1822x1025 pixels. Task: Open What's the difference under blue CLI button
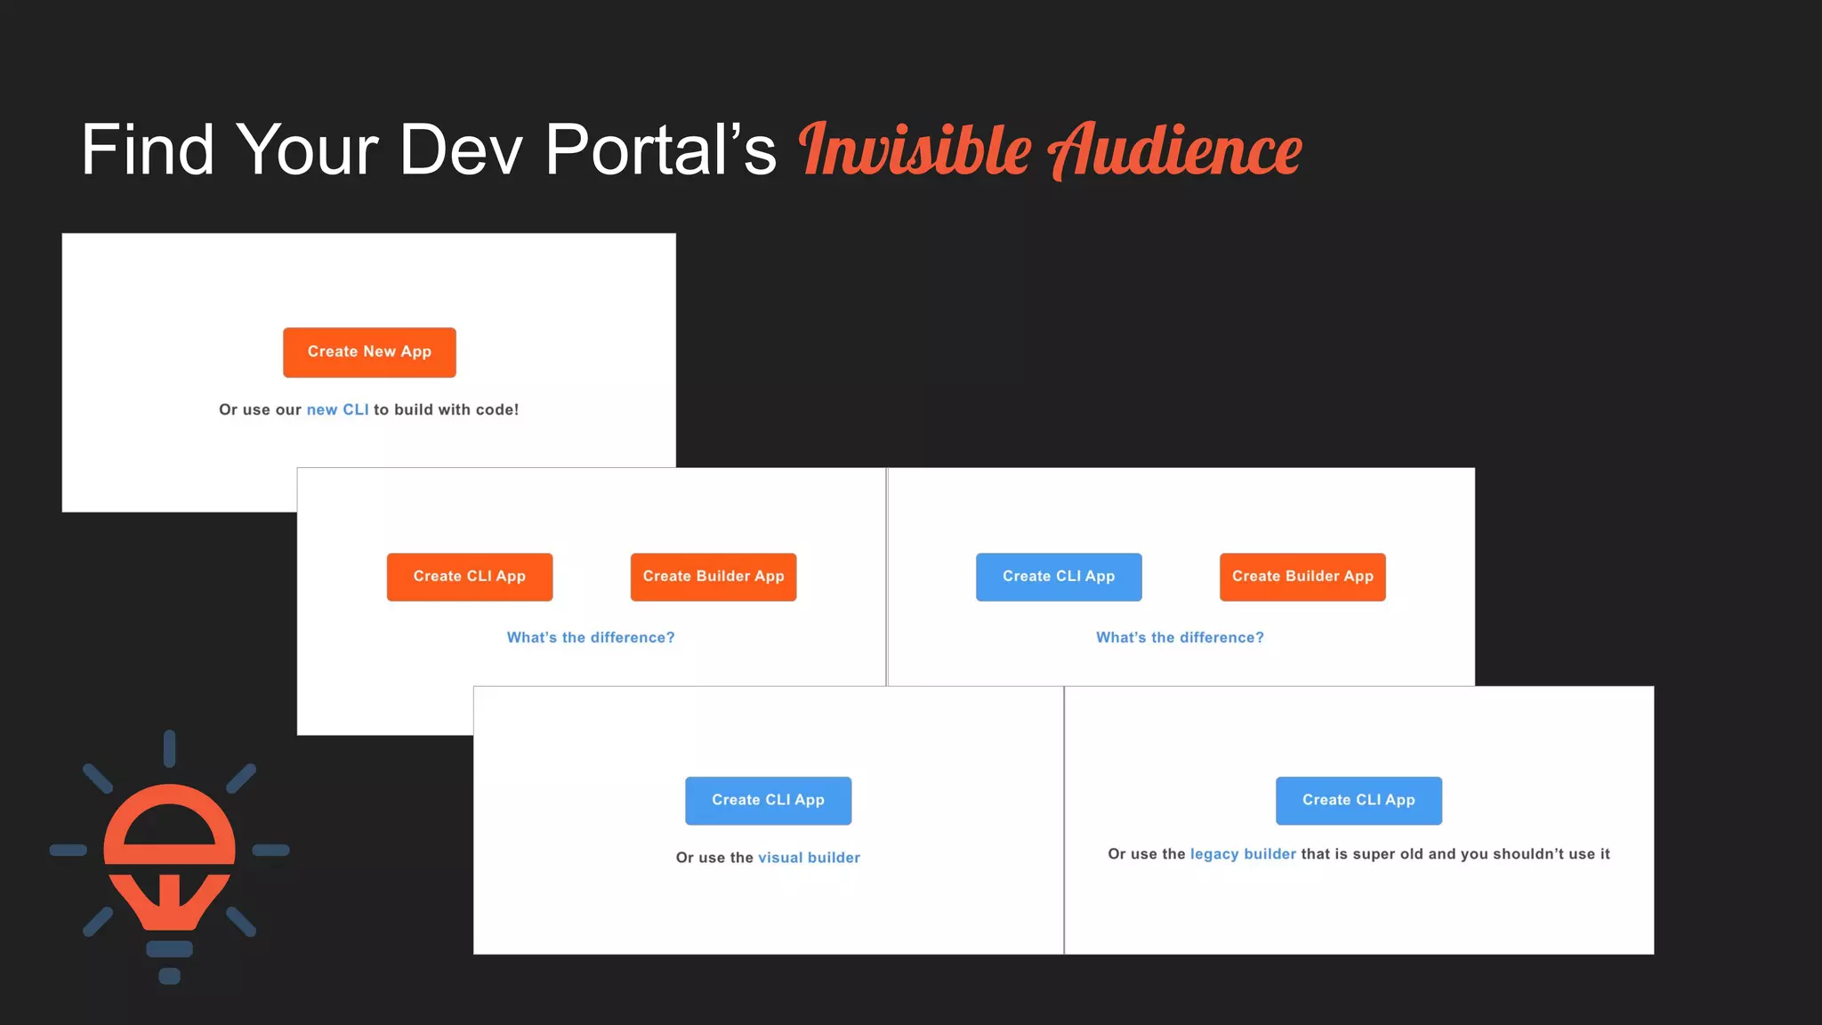click(x=1180, y=638)
